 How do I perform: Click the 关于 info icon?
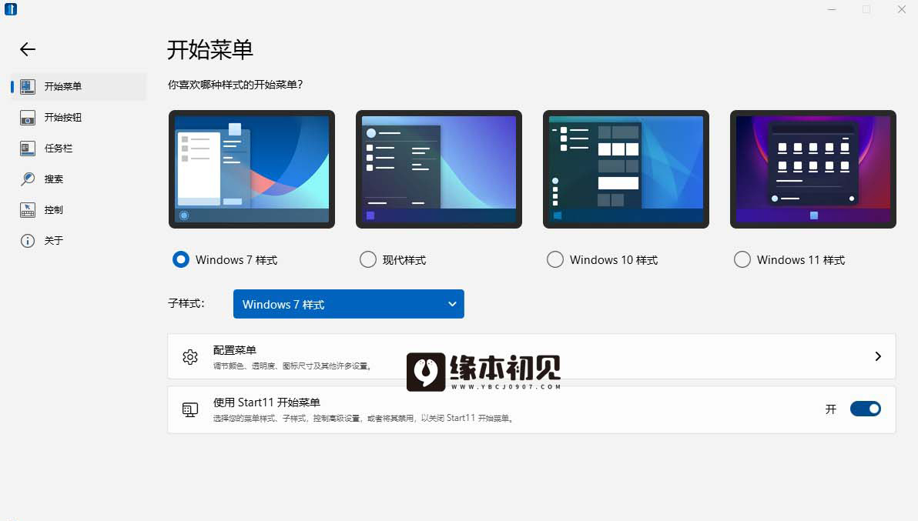pos(28,241)
